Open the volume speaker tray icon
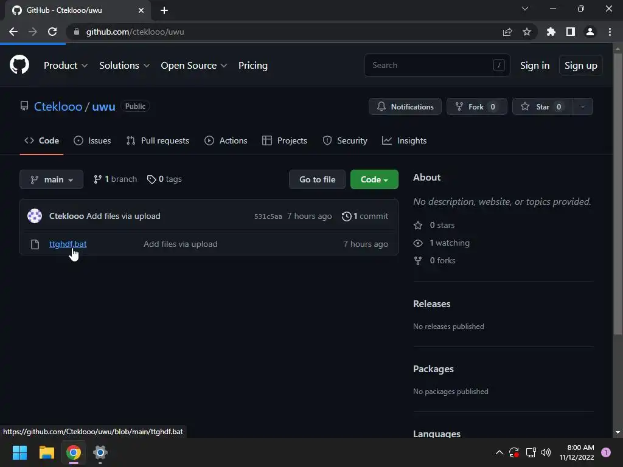Screen dimensions: 623x467 tap(546, 452)
